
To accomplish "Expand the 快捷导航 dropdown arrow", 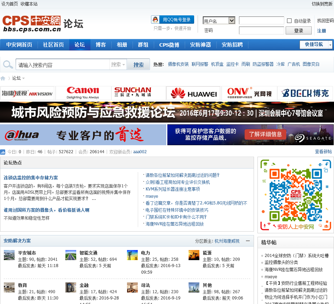I will [330, 45].
